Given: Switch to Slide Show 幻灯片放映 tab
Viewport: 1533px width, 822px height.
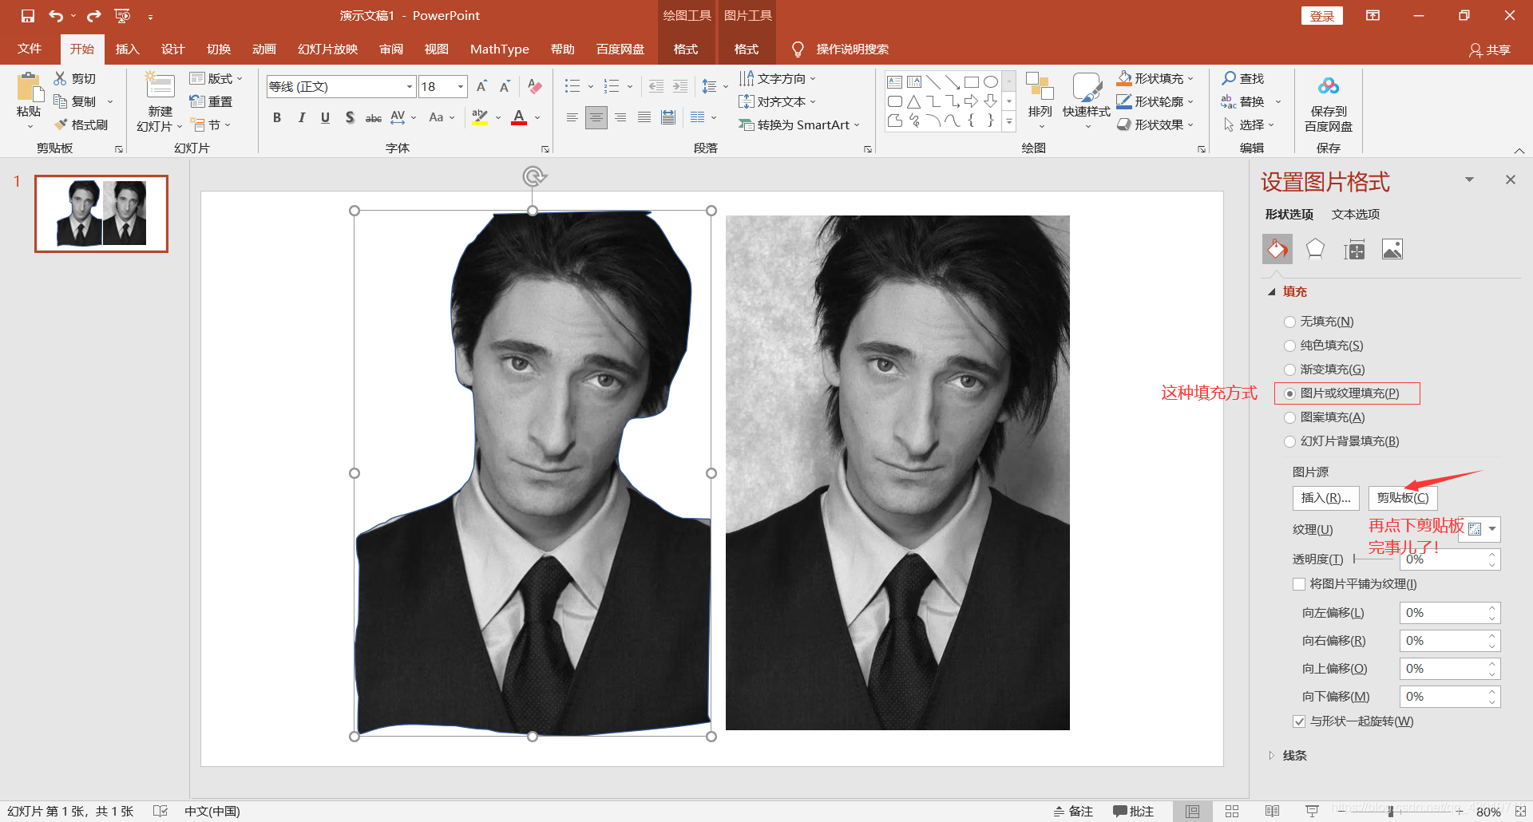Looking at the screenshot, I should click(327, 49).
